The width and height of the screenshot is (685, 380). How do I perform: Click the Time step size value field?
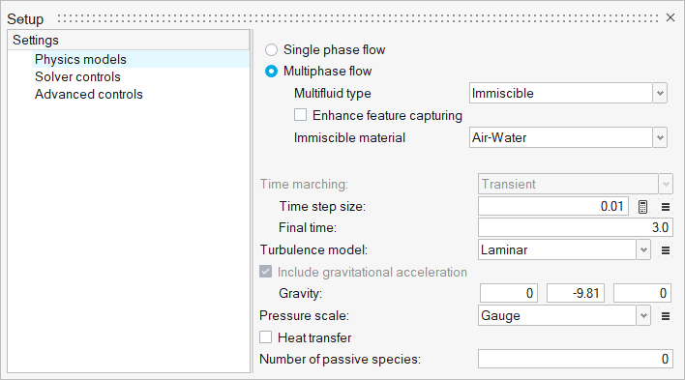tap(553, 206)
